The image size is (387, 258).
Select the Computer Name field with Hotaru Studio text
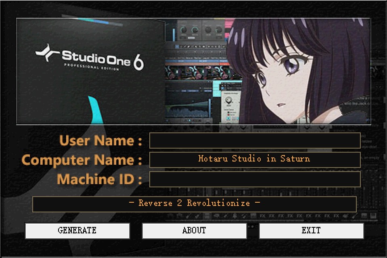[x=255, y=160]
